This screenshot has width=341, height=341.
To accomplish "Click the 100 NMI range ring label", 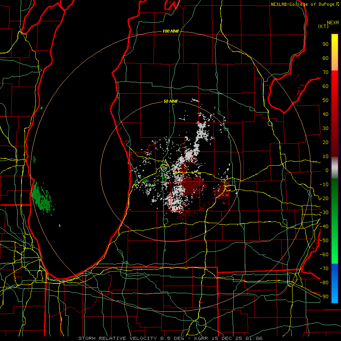I will (170, 31).
